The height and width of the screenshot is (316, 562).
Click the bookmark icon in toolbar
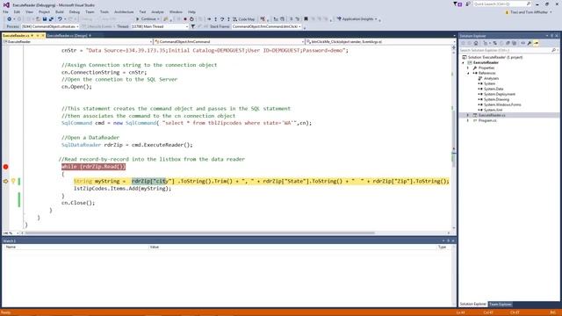[x=306, y=19]
